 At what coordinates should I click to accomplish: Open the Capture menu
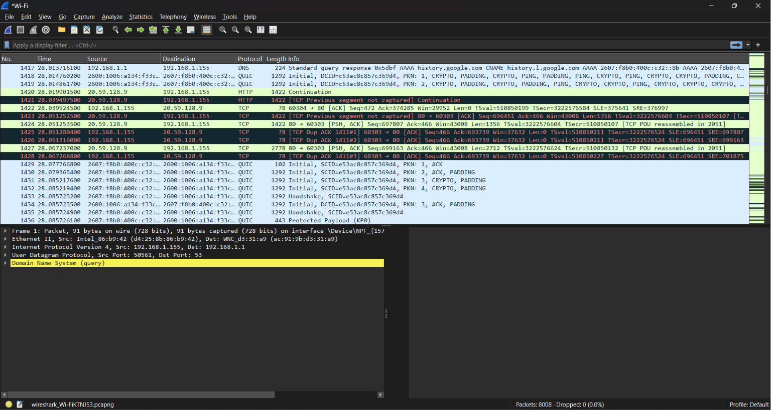point(84,17)
